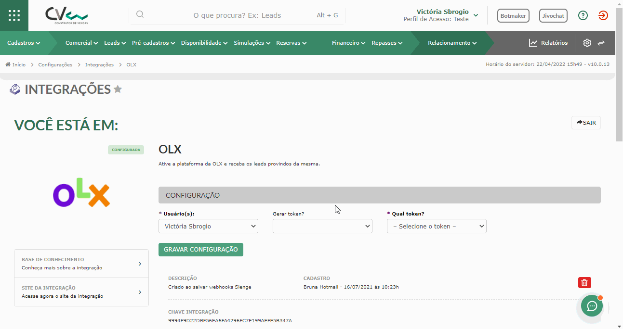Expand the Repasses menu
This screenshot has height=329, width=623.
387,43
